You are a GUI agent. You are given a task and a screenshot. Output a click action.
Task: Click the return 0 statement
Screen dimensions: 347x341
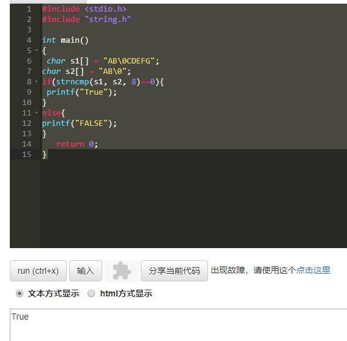[x=76, y=144]
